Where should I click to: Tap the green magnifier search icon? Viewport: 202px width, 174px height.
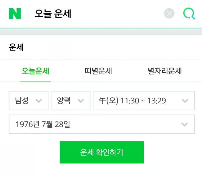point(189,14)
